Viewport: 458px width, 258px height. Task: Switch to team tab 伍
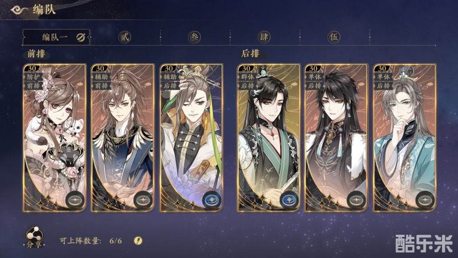tap(334, 37)
